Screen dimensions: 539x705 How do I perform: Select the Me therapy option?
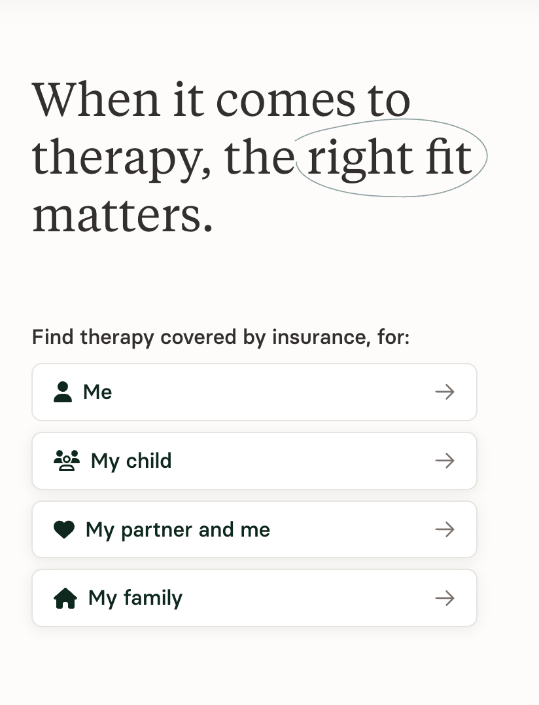click(x=254, y=392)
